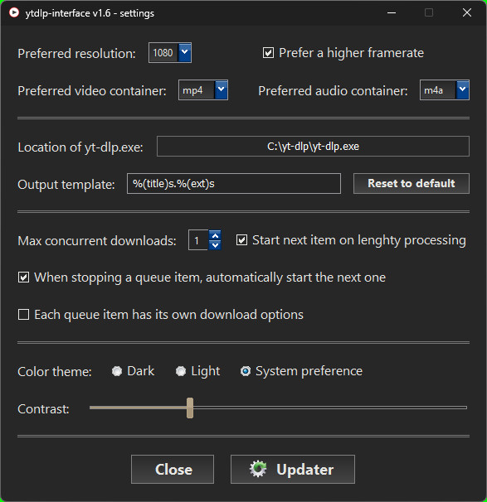Click the ytdlp-interface app icon in title bar
The height and width of the screenshot is (502, 487).
click(14, 12)
